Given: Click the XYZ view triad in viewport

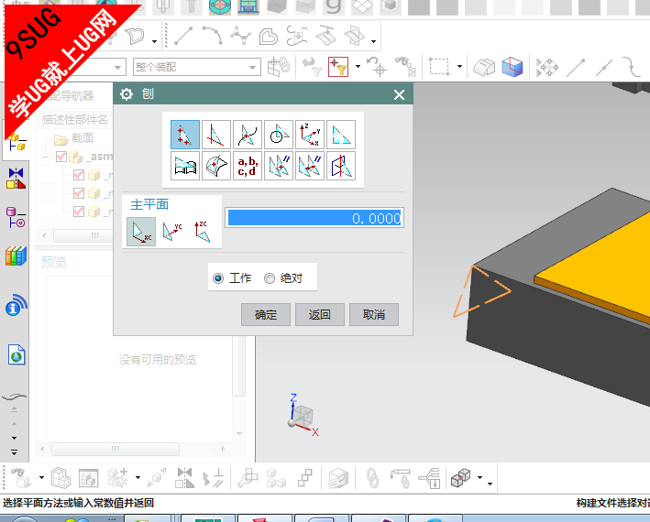Looking at the screenshot, I should 303,415.
